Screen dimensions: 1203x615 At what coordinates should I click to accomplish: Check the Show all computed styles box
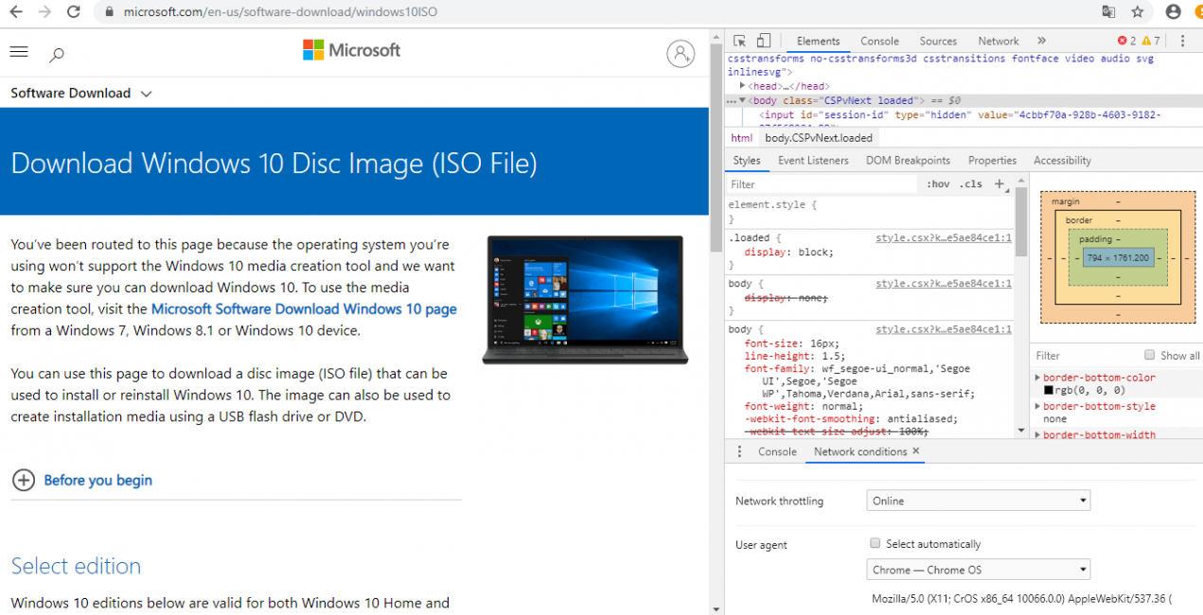pyautogui.click(x=1150, y=356)
